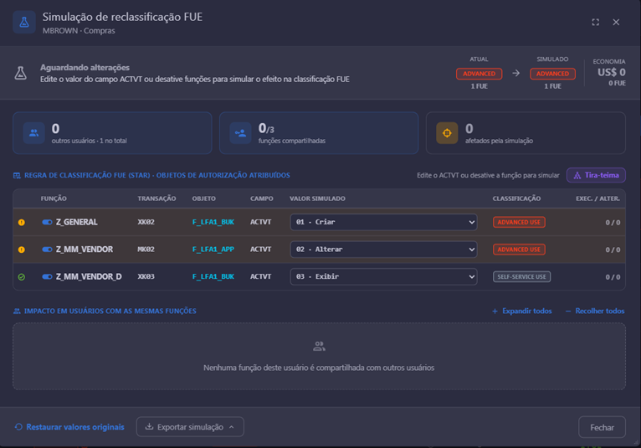Image resolution: width=641 pixels, height=448 pixels.
Task: Click the SIMULADO ADVANCED badge
Action: tap(552, 74)
